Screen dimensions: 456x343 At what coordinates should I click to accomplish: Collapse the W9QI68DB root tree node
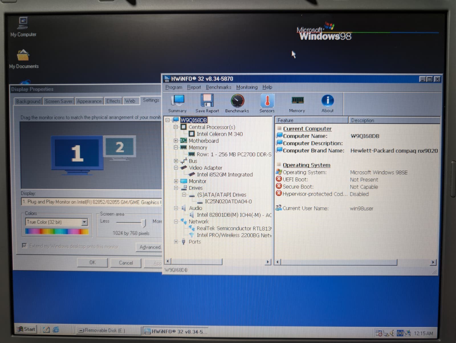click(168, 120)
